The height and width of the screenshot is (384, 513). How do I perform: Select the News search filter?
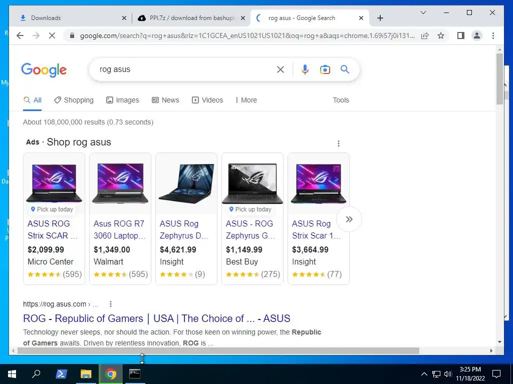coord(165,100)
